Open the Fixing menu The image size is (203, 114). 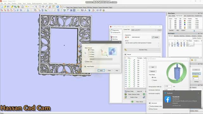[x=20, y=3]
